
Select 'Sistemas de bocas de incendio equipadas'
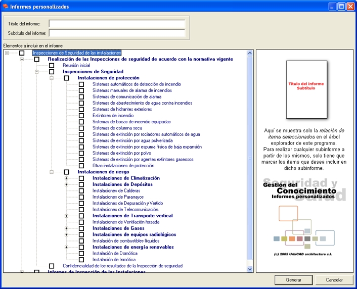click(x=131, y=122)
